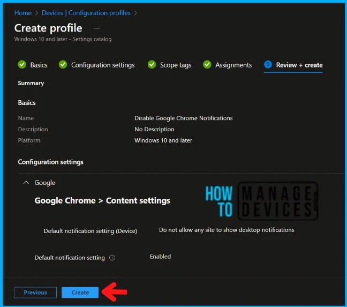Viewport: 347px width, 307px height.
Task: Click the Description field label
Action: tap(33, 129)
